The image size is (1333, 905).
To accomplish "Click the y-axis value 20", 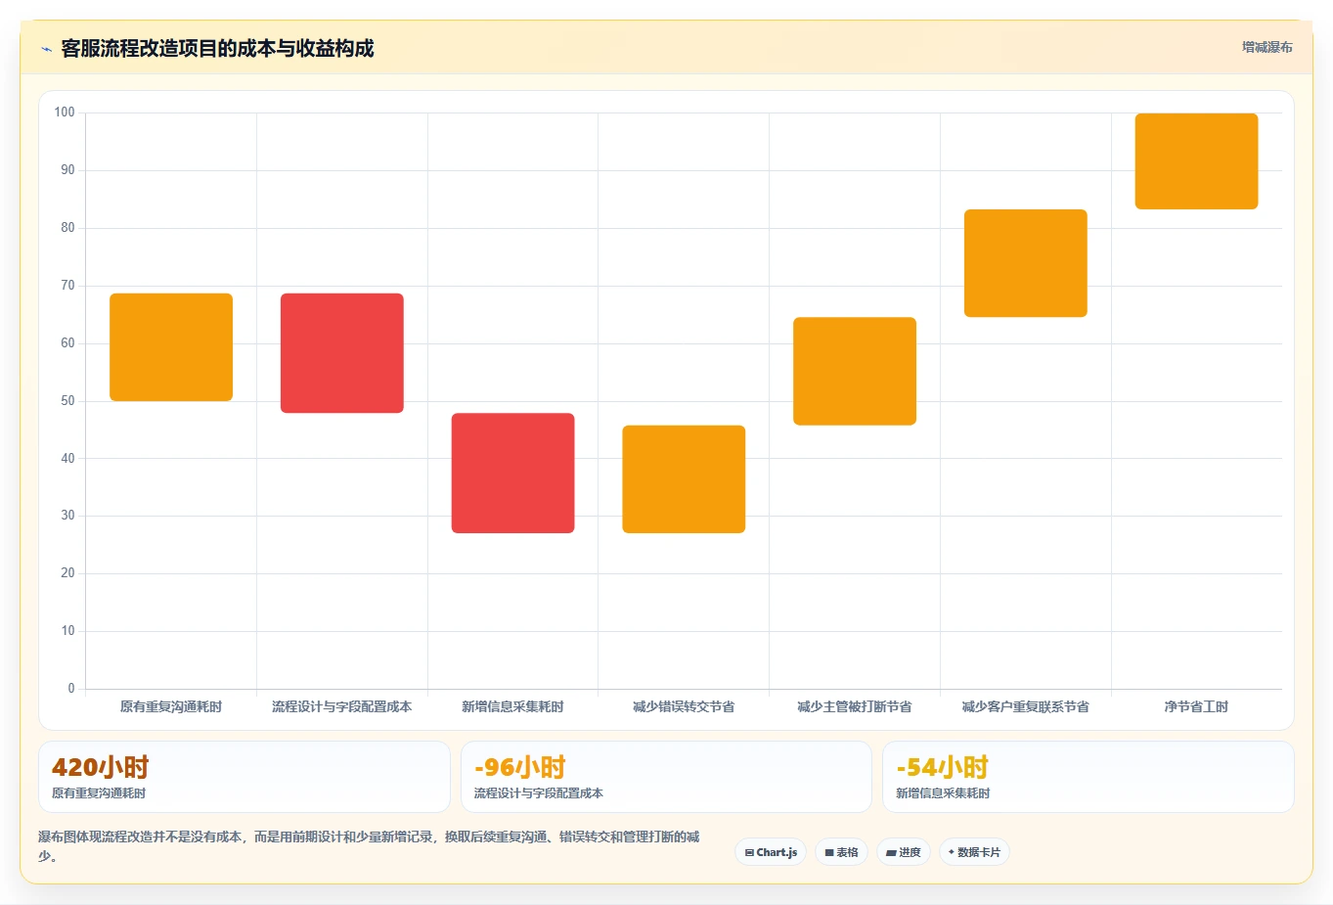I will point(67,573).
